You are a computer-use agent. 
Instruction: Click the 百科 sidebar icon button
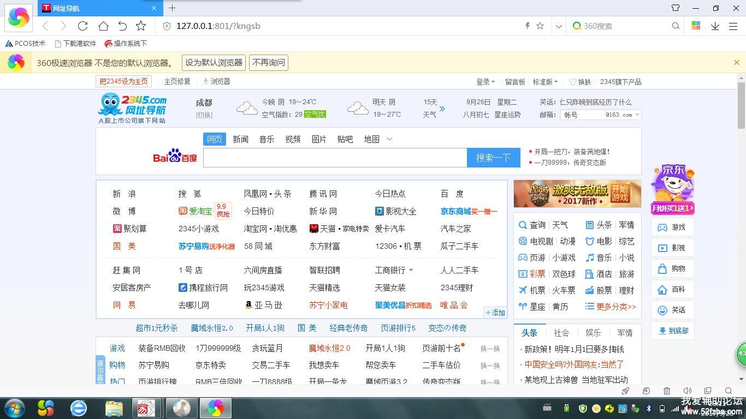[x=672, y=289]
